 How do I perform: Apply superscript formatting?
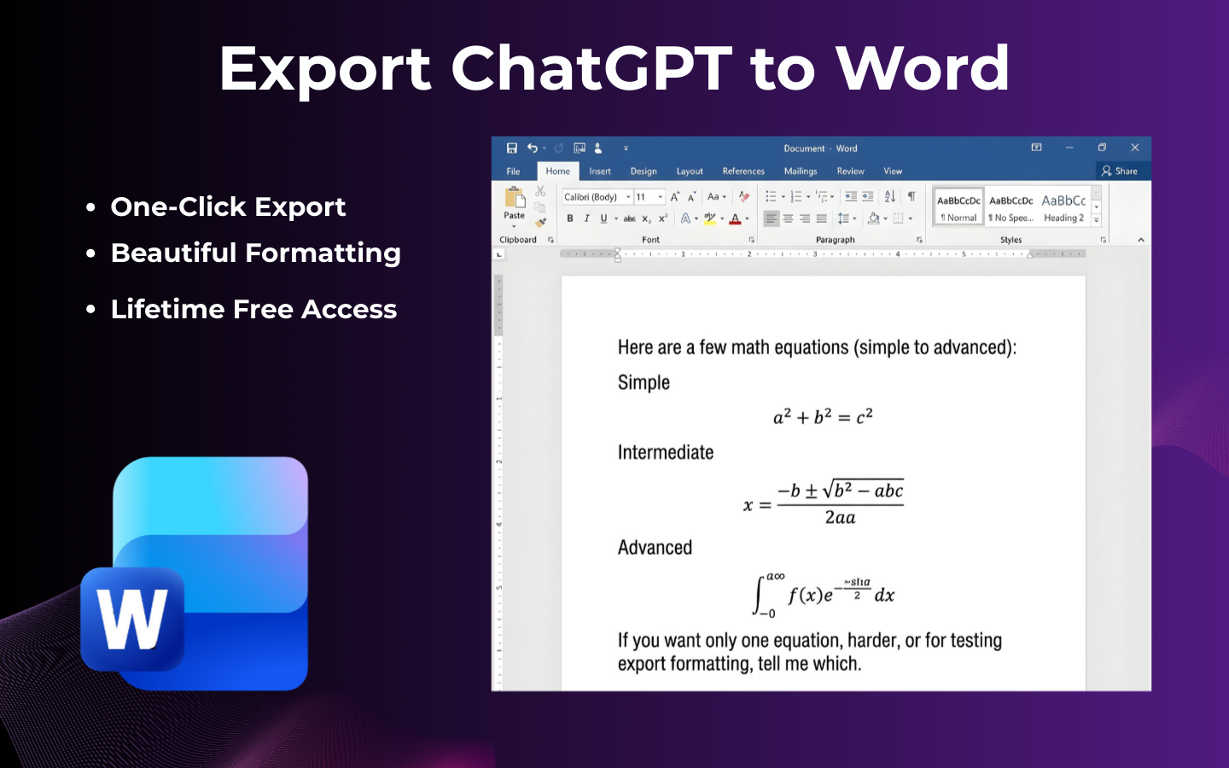[662, 218]
